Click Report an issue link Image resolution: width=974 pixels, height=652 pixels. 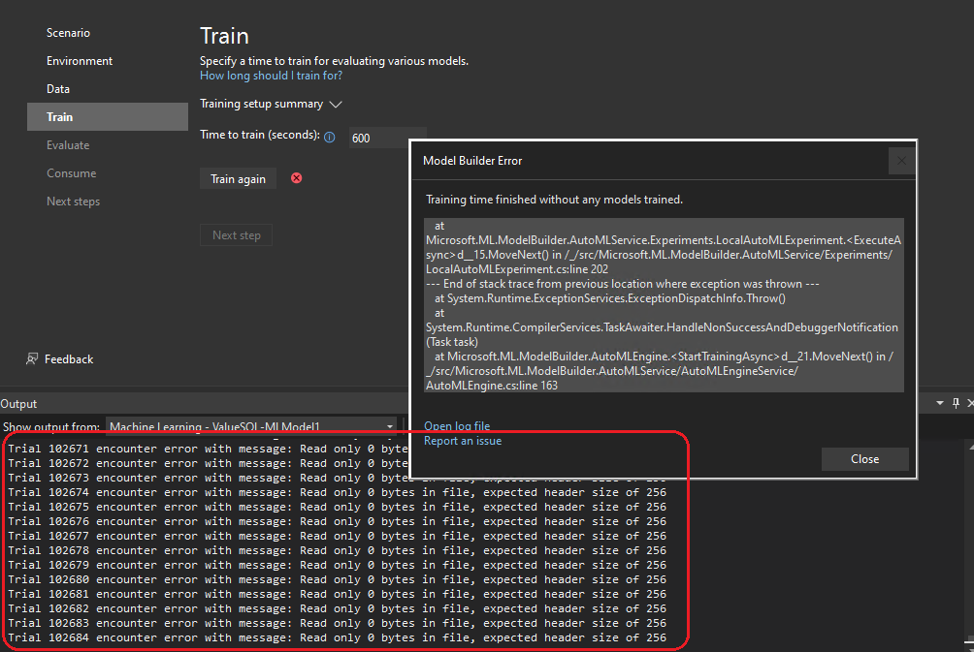point(463,441)
